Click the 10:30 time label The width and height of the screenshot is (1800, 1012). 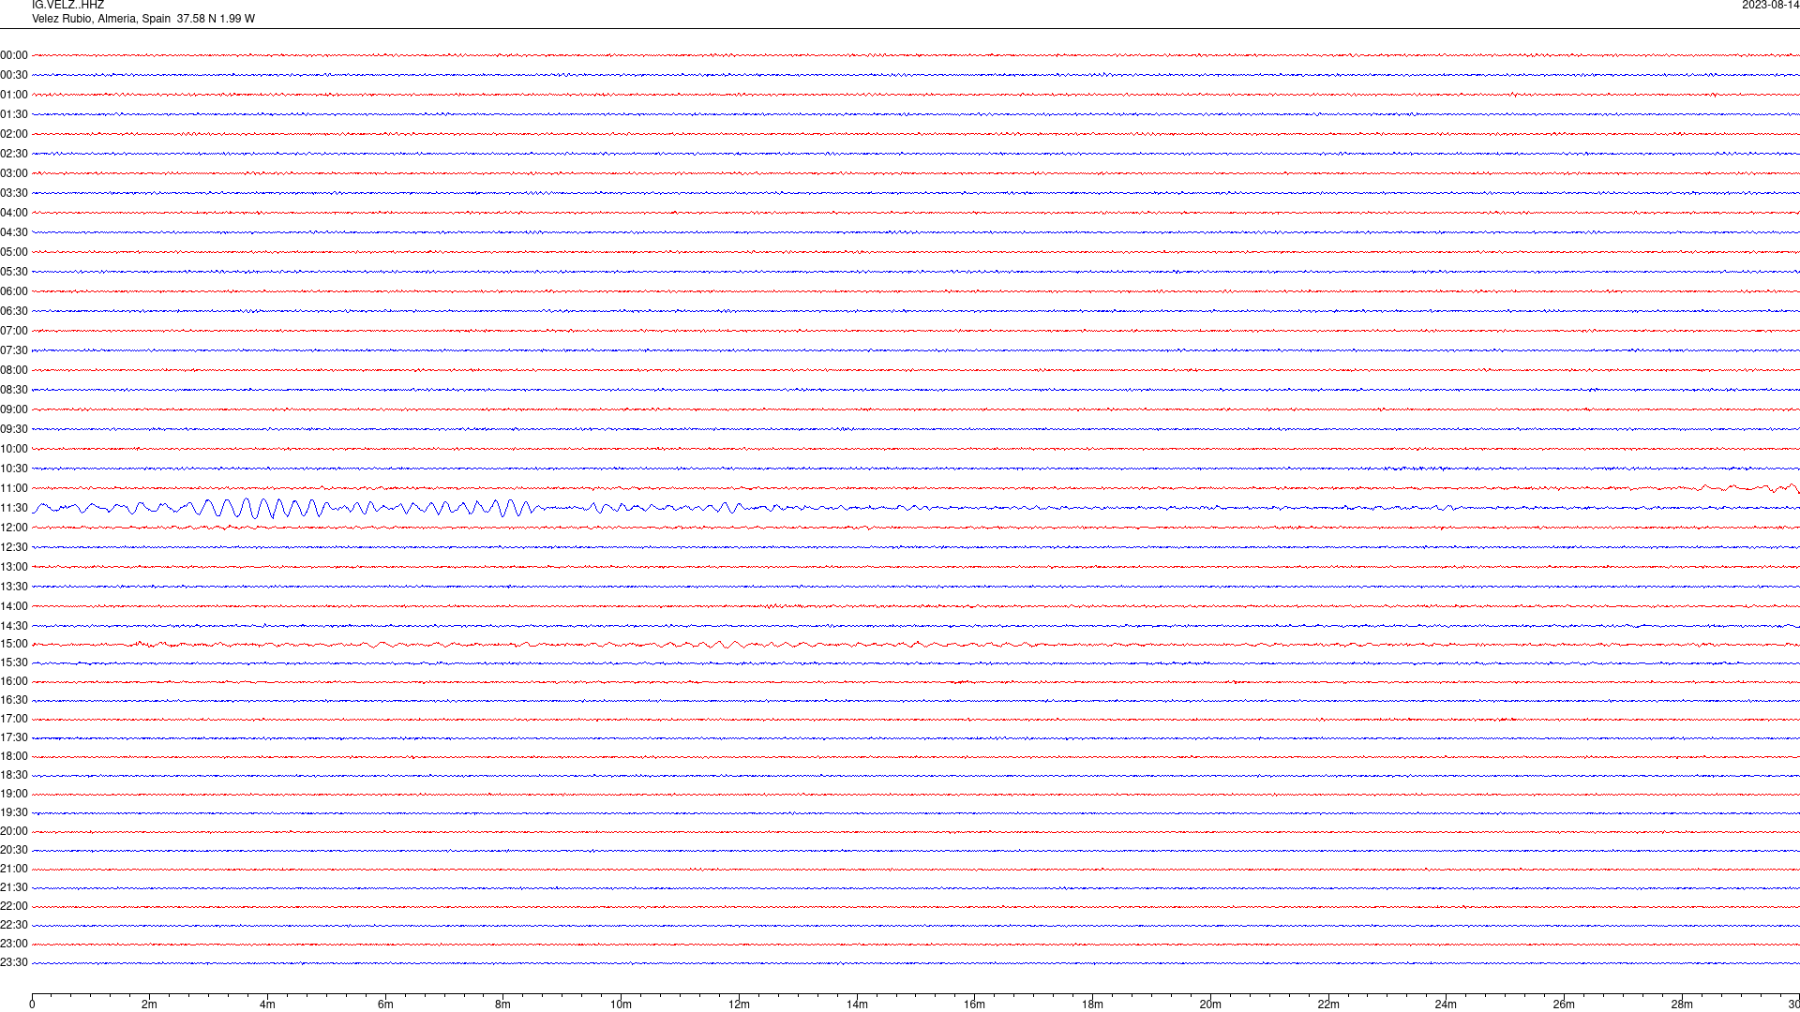coord(14,469)
